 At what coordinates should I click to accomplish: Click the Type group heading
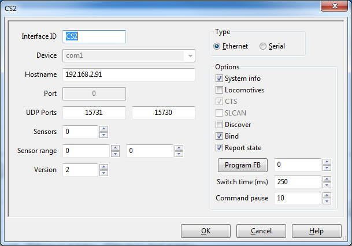click(223, 32)
